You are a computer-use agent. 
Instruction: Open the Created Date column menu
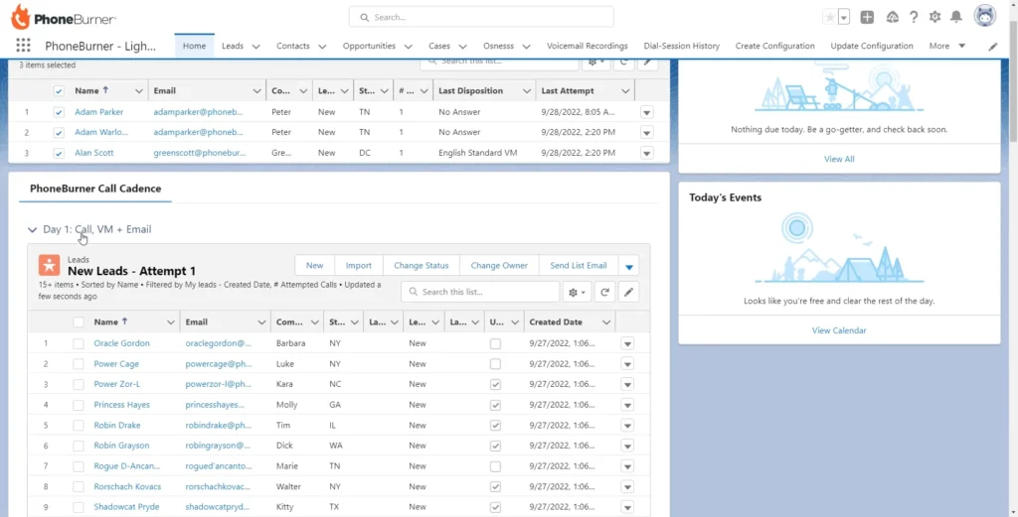click(x=606, y=322)
